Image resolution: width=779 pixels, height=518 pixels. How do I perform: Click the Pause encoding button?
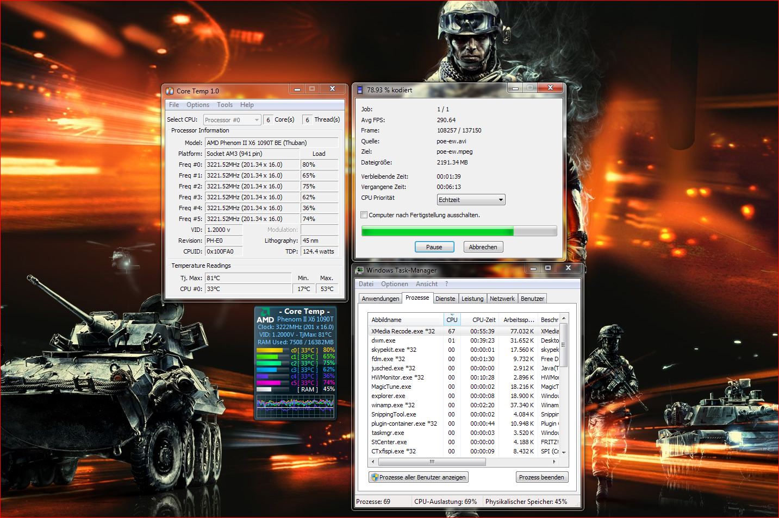434,247
